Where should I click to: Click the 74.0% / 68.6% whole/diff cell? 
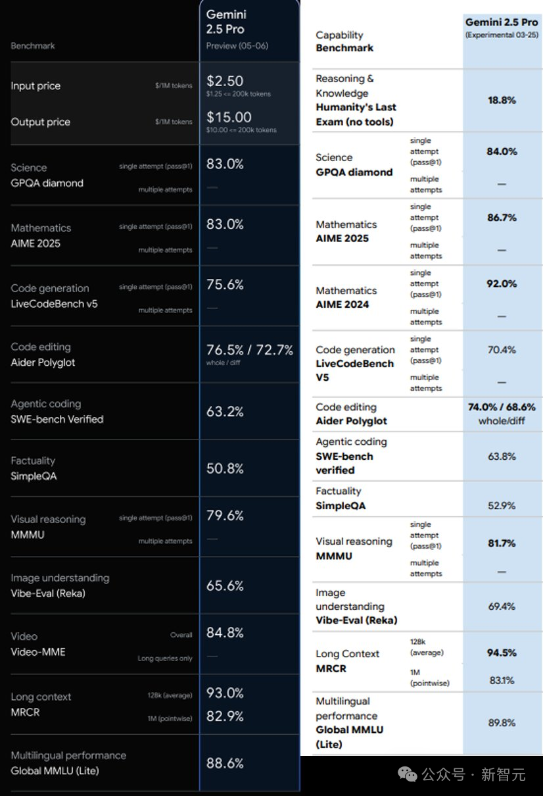tap(502, 414)
